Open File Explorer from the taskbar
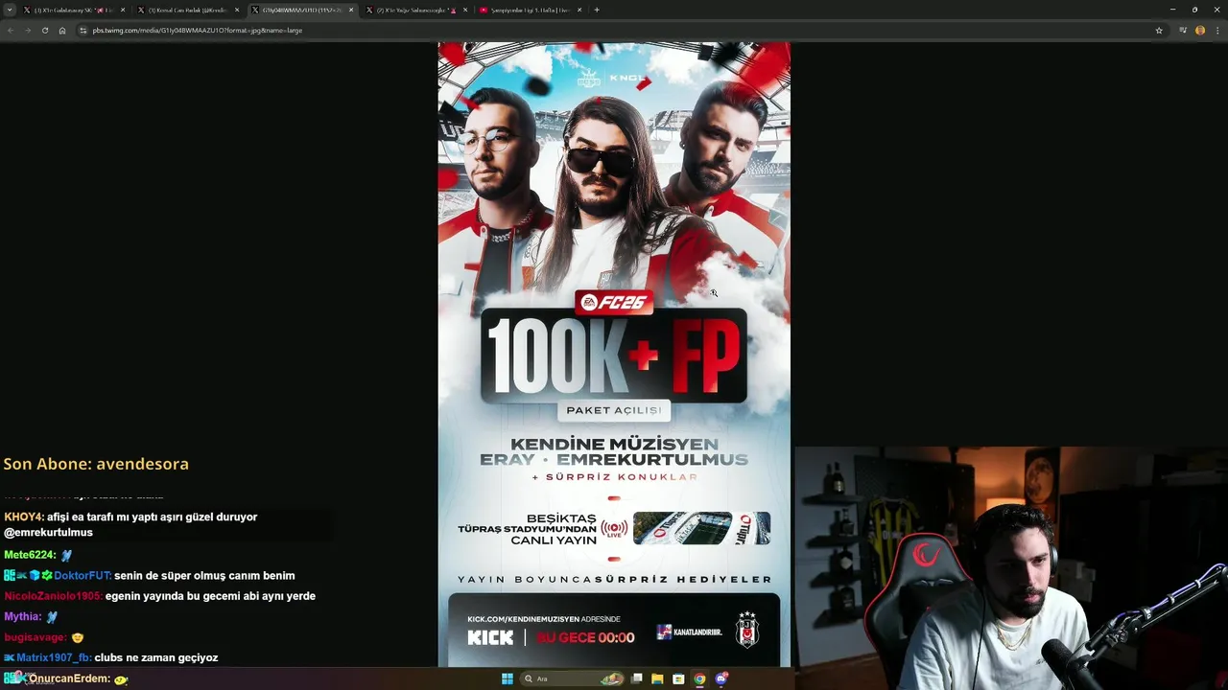Image resolution: width=1228 pixels, height=690 pixels. coord(657,678)
